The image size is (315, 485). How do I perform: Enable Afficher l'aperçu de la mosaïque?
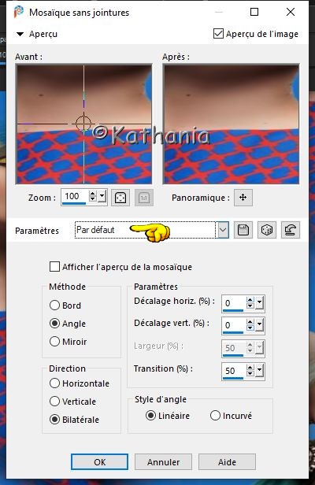click(54, 267)
